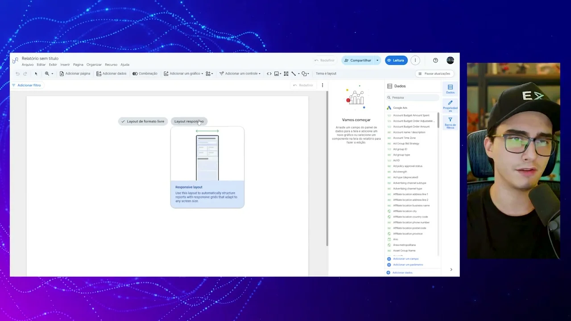This screenshot has width=571, height=321.
Task: Open the help question mark icon
Action: pyautogui.click(x=435, y=60)
